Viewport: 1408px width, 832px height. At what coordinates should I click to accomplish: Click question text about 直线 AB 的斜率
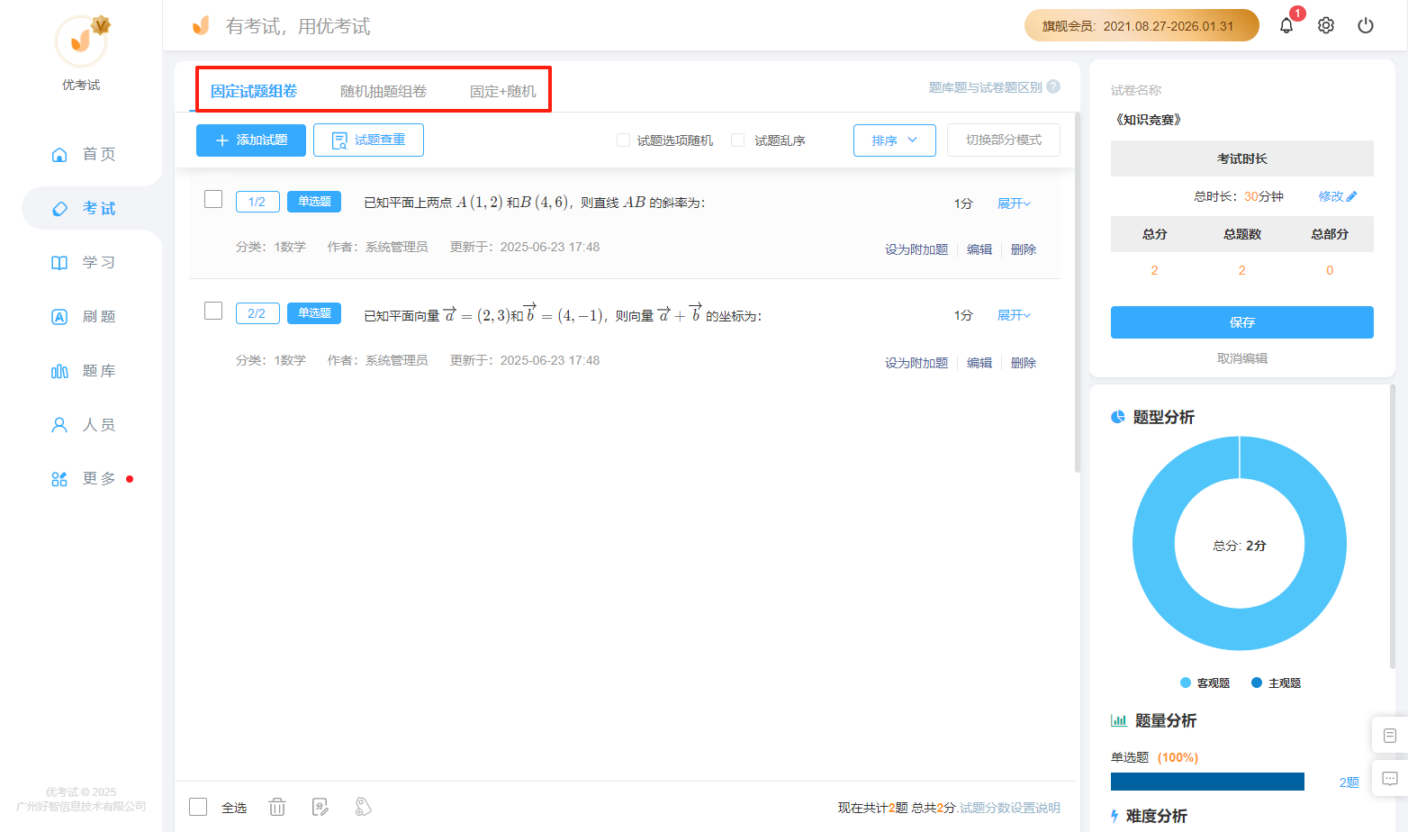pos(534,203)
